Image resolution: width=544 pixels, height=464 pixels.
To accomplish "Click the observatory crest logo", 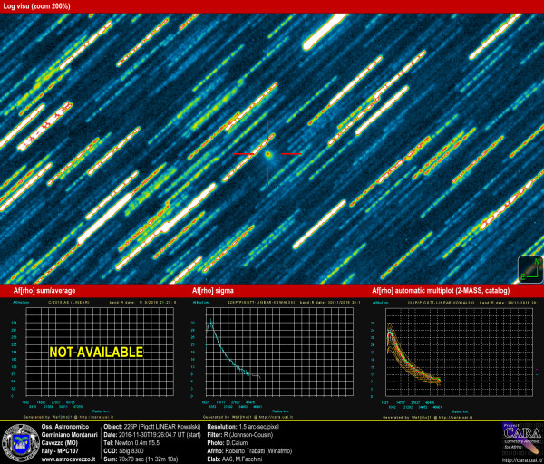I will click(x=19, y=442).
